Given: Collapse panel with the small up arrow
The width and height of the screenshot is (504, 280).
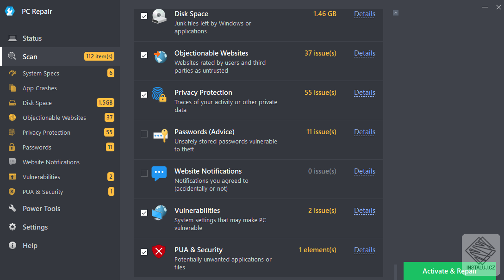Looking at the screenshot, I should point(396,13).
